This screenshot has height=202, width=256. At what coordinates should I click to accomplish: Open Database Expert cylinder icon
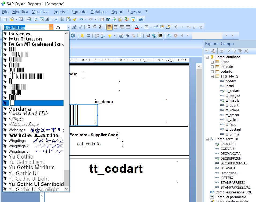pos(82,36)
